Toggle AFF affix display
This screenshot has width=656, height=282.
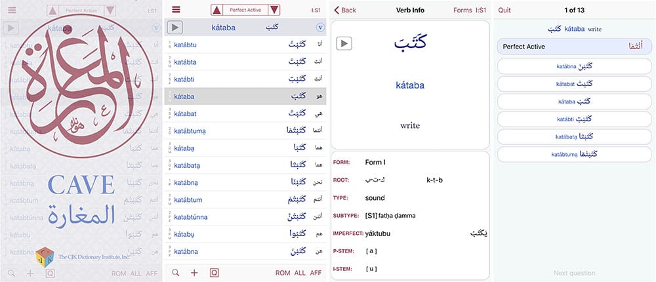(316, 273)
